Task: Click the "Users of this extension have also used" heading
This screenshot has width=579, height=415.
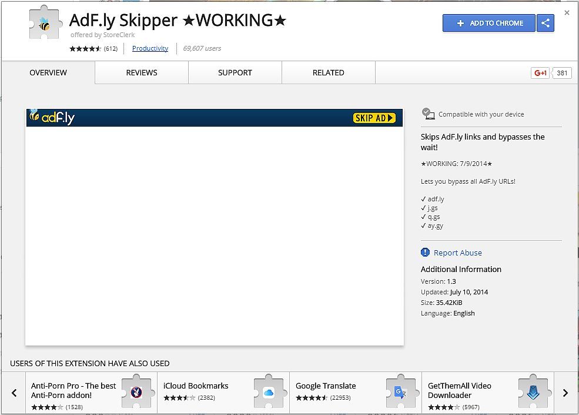Action: [x=90, y=363]
